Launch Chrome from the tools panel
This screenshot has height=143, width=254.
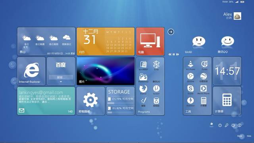point(190,77)
